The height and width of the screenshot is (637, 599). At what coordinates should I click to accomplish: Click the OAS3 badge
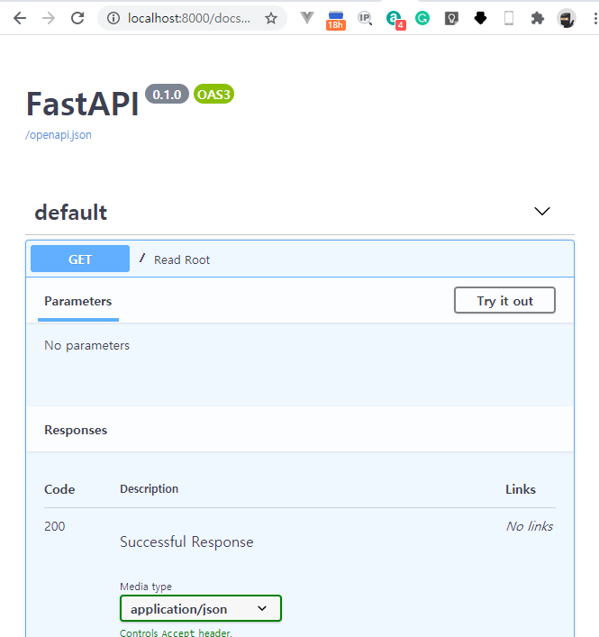(x=213, y=95)
